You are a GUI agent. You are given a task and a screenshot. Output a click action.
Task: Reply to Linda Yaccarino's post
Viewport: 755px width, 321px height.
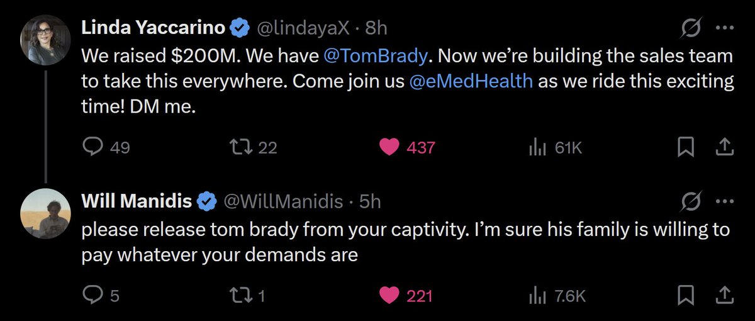(93, 147)
